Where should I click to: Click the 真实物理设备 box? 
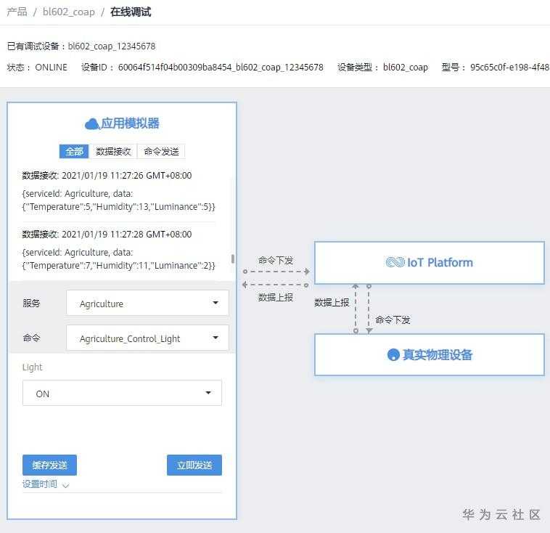pyautogui.click(x=430, y=354)
